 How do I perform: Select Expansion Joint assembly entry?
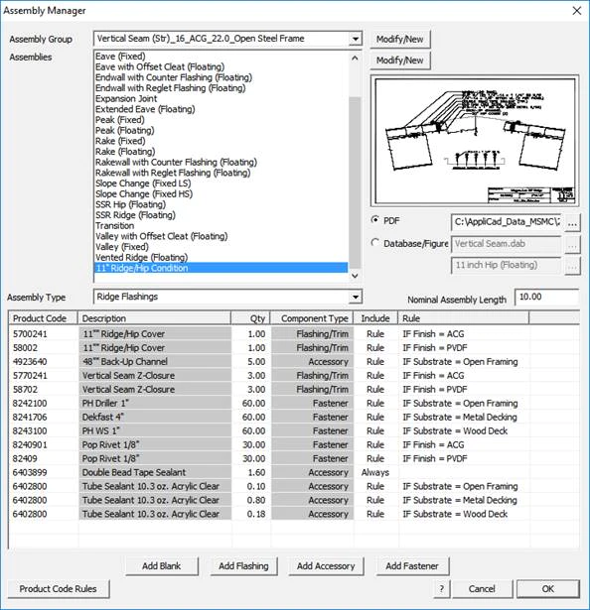[126, 99]
